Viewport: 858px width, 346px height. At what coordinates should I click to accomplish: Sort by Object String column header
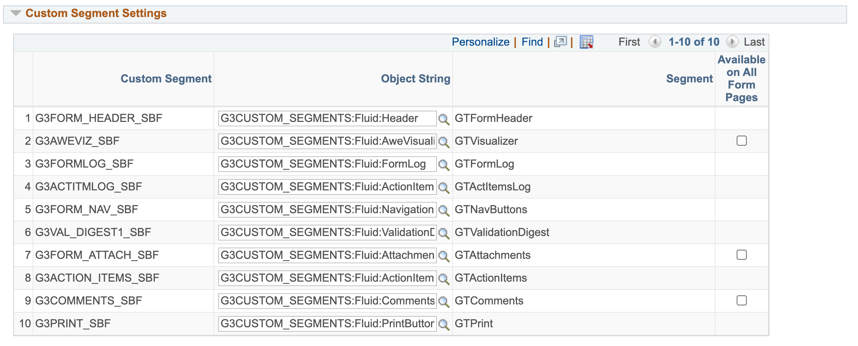click(416, 79)
